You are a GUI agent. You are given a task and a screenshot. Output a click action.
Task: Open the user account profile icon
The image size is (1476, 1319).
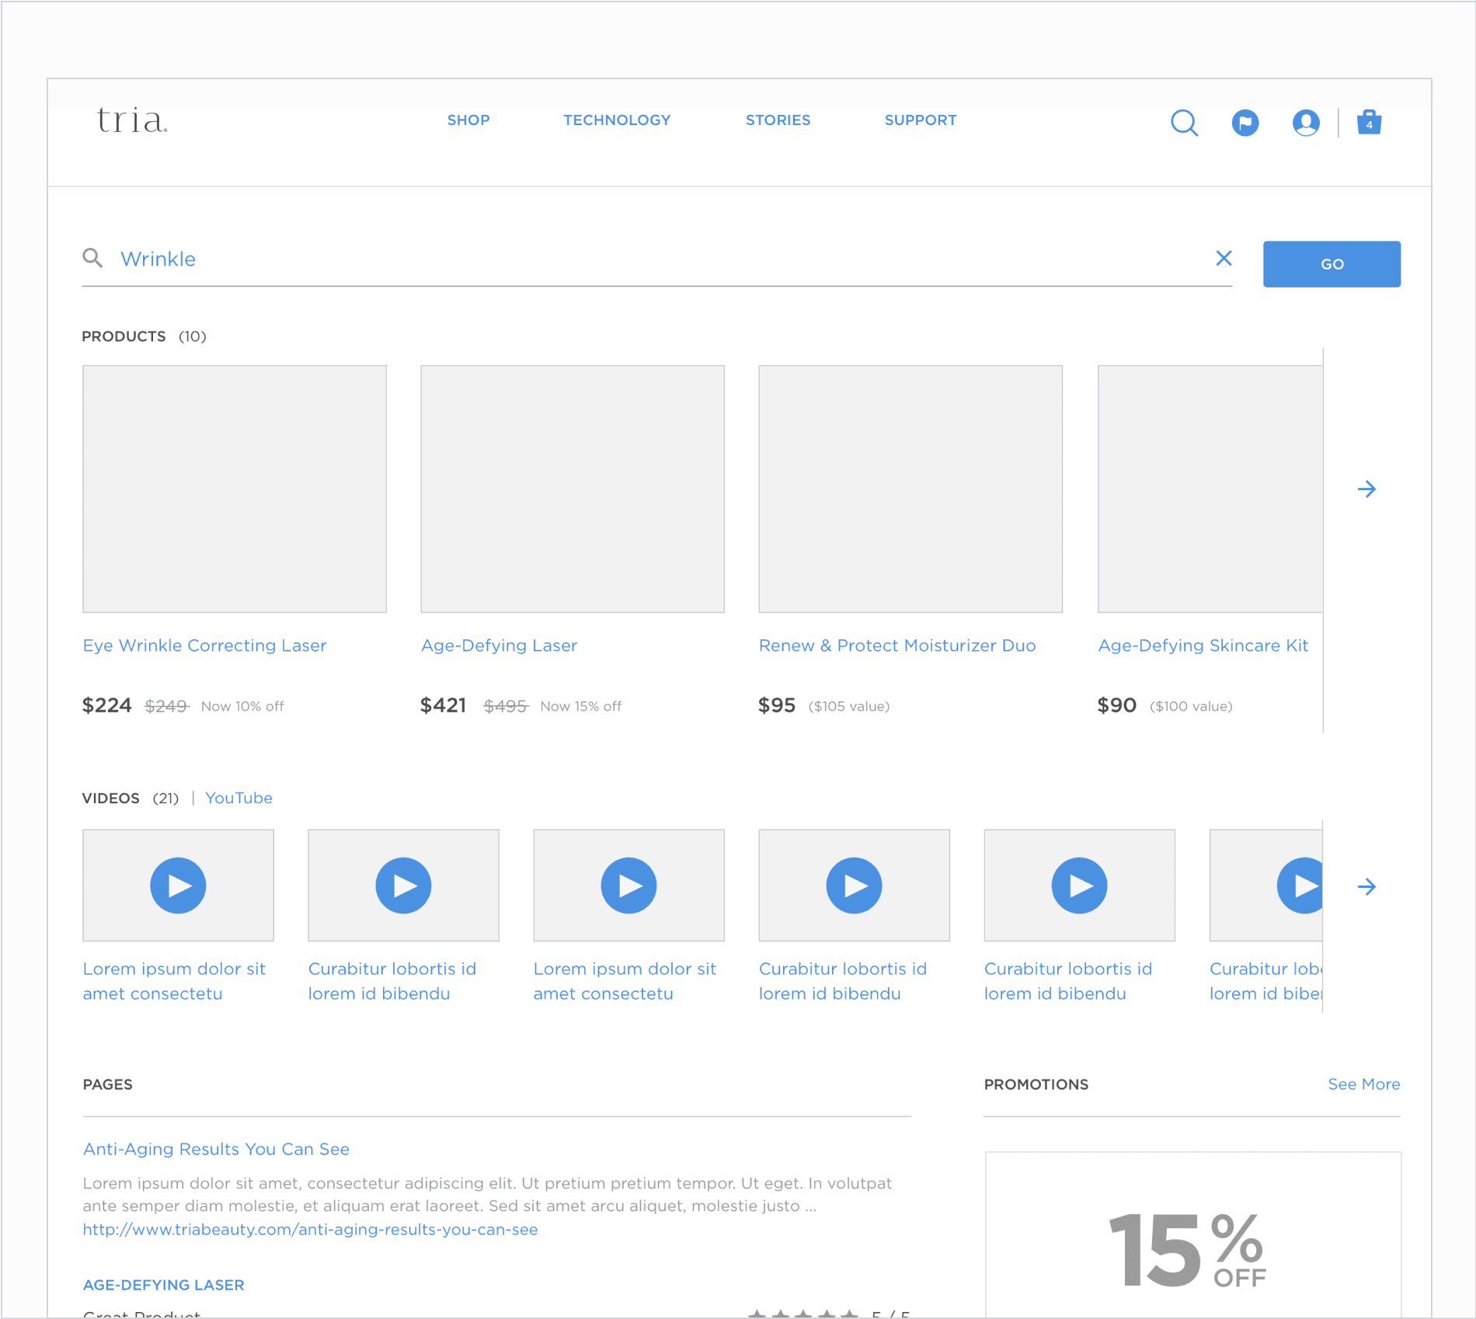(1306, 123)
